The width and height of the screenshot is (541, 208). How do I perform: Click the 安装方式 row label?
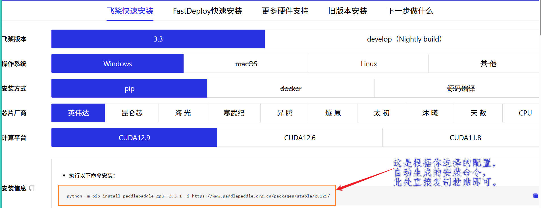coord(14,88)
